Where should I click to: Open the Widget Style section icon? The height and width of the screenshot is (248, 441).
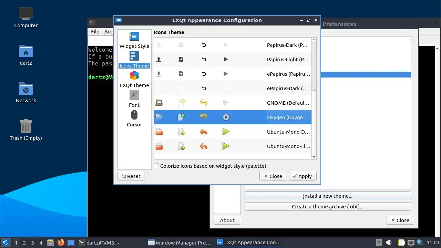pos(134,36)
